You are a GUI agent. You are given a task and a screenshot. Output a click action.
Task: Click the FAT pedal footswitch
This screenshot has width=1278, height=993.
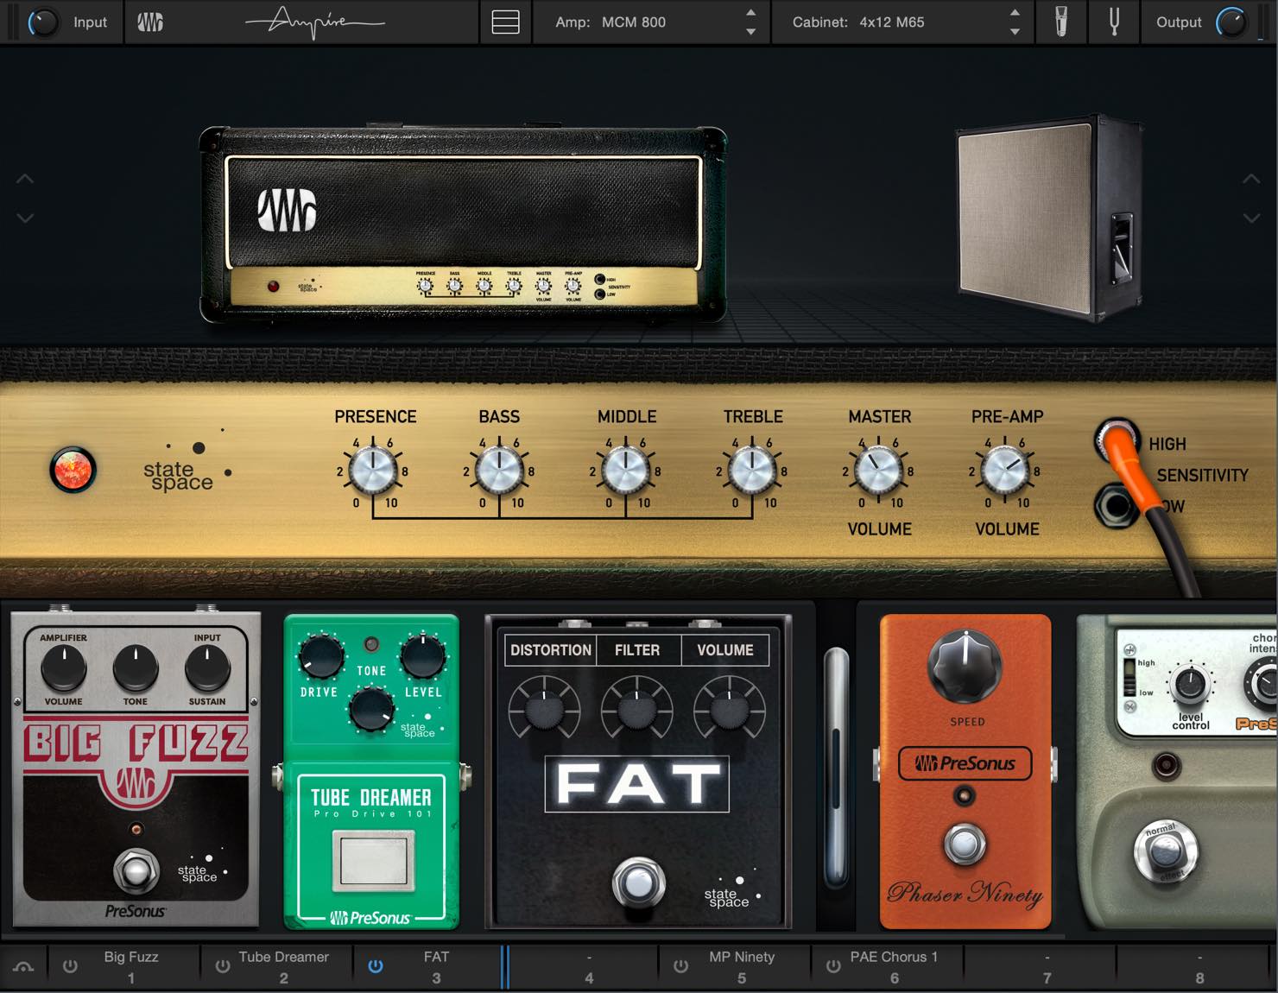639,883
